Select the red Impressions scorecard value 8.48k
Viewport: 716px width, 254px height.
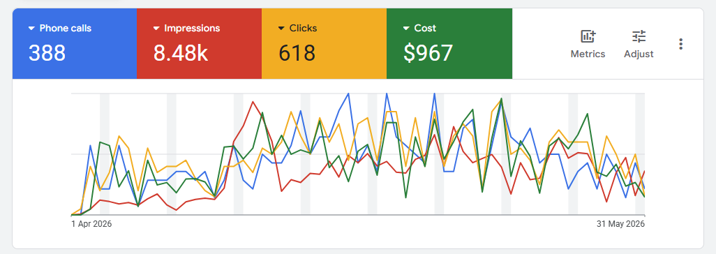[x=181, y=53]
